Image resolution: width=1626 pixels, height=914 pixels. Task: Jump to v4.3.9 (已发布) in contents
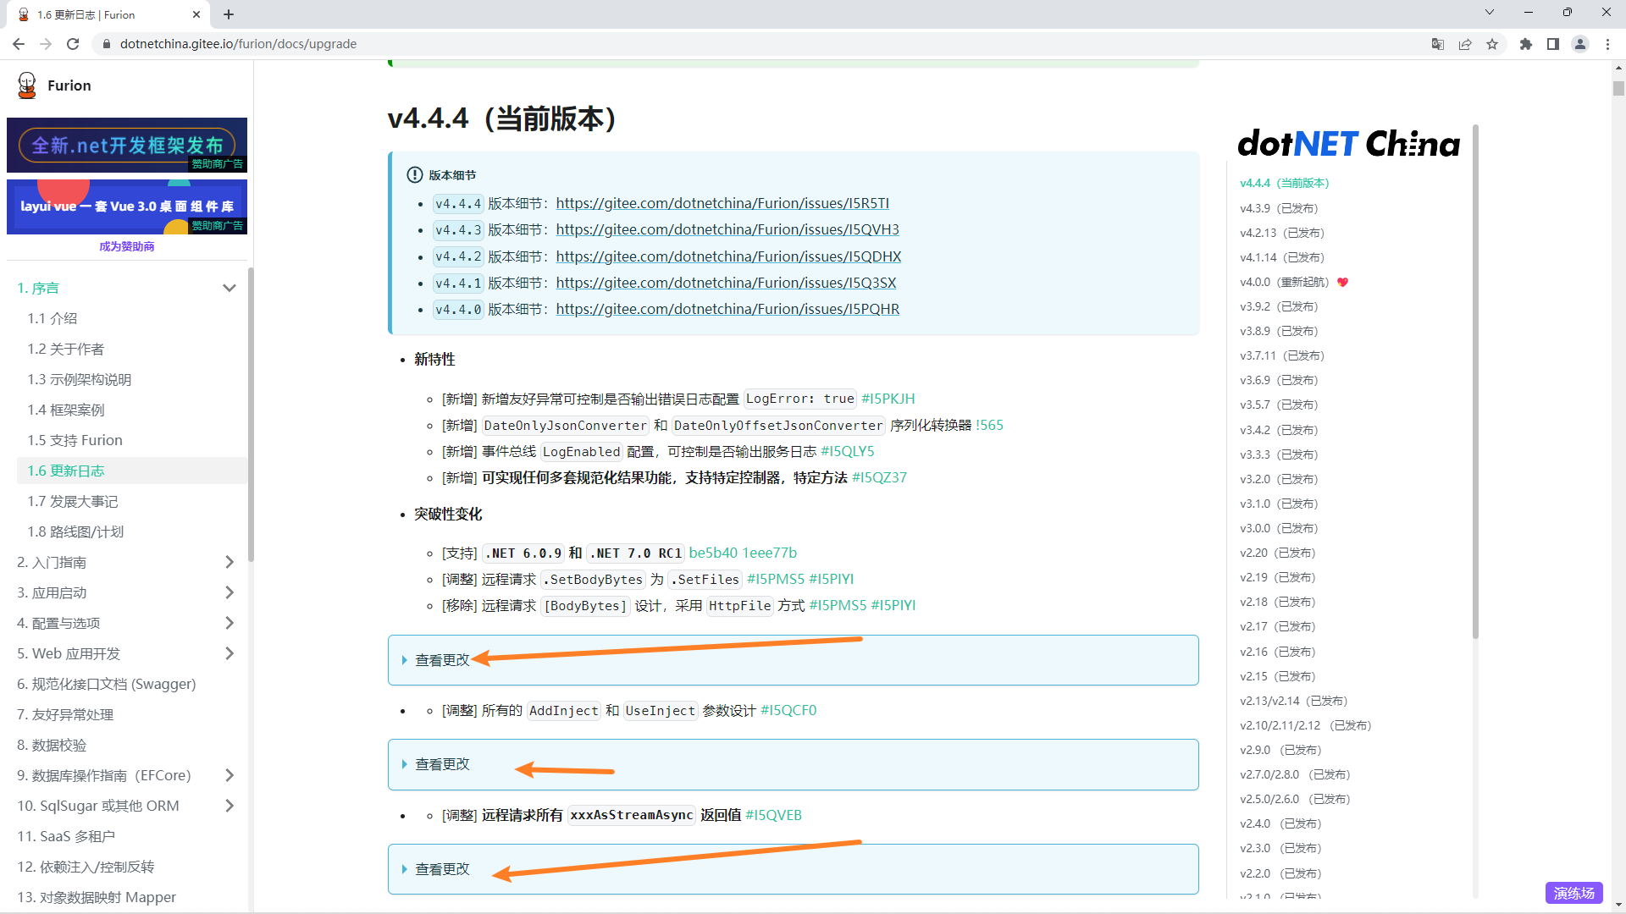point(1279,208)
